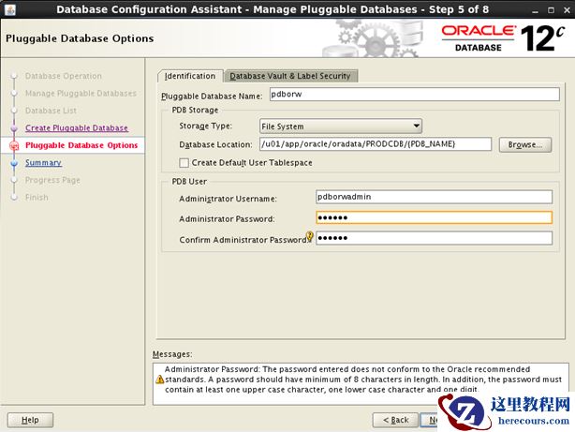575x432 pixels.
Task: Open Help for this wizard
Action: point(30,420)
